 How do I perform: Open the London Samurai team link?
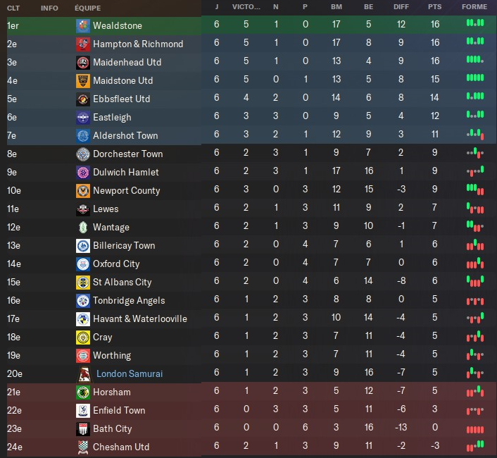pos(130,374)
